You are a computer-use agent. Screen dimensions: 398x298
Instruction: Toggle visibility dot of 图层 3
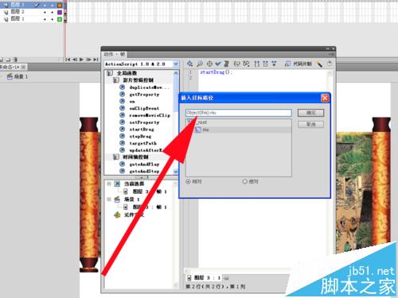pos(45,5)
